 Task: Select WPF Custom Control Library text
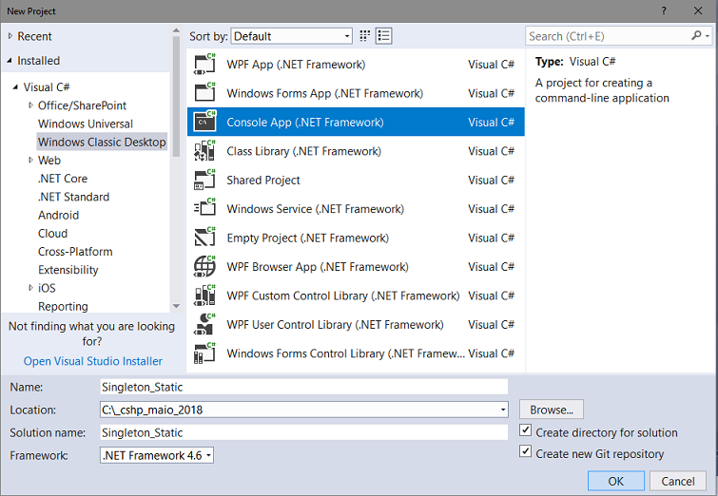click(343, 296)
